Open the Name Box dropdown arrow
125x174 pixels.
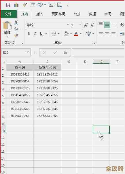[28, 52]
